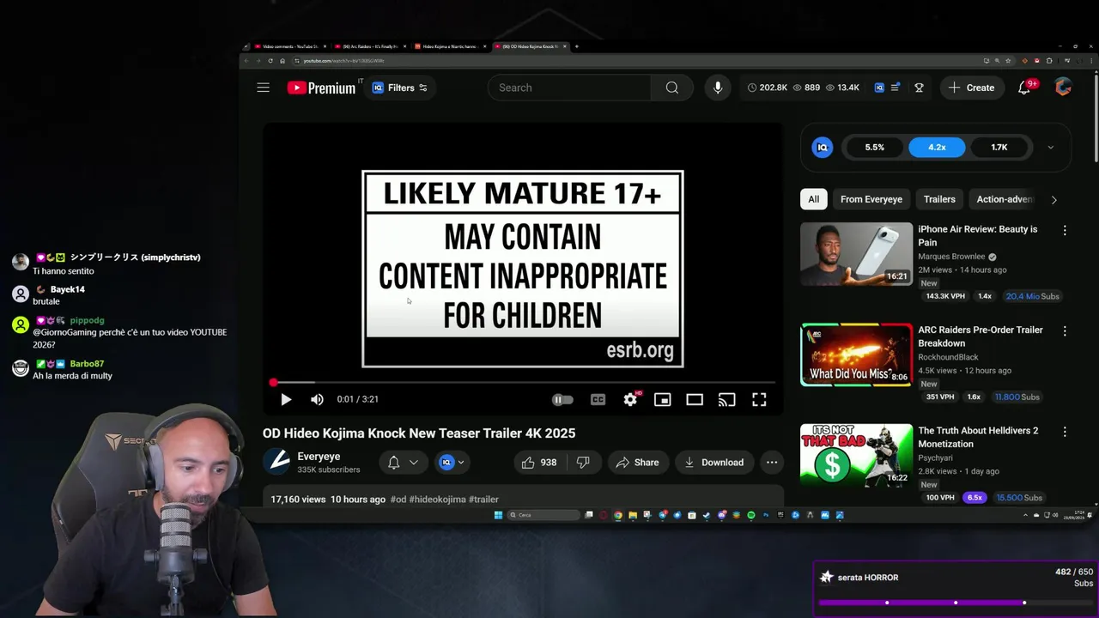Image resolution: width=1099 pixels, height=618 pixels.
Task: Select the Action-adventure chip
Action: coord(1005,199)
